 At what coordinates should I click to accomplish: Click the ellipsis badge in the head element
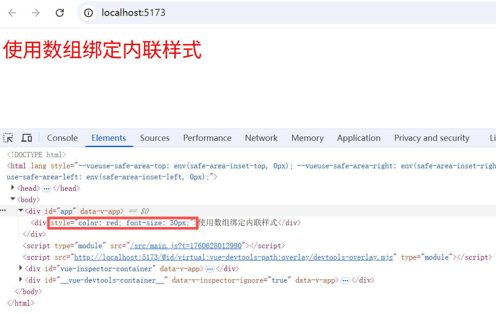(46, 189)
